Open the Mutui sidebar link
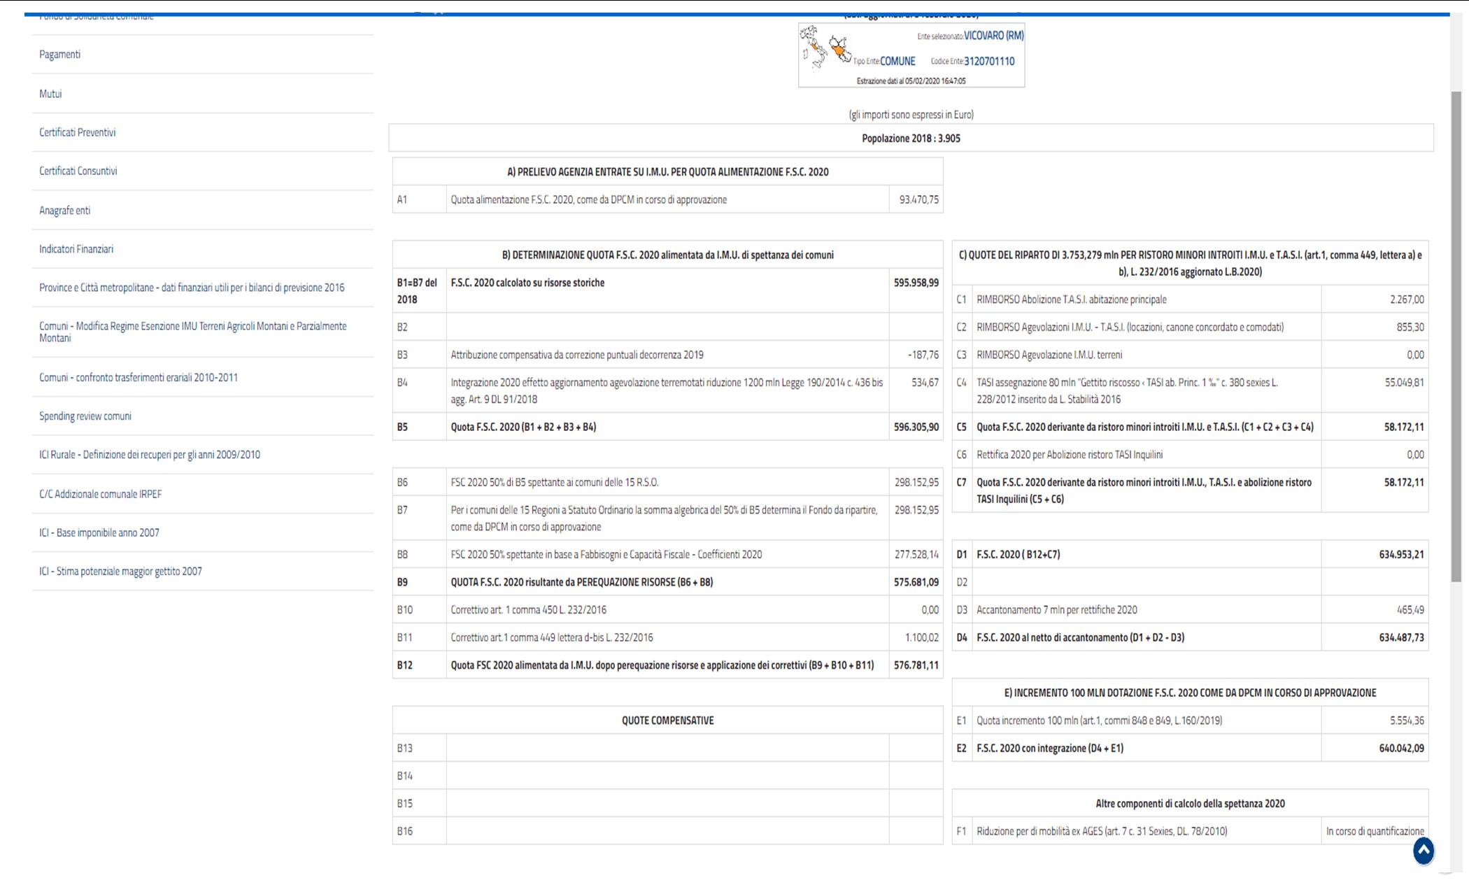1469x892 pixels. click(x=50, y=94)
